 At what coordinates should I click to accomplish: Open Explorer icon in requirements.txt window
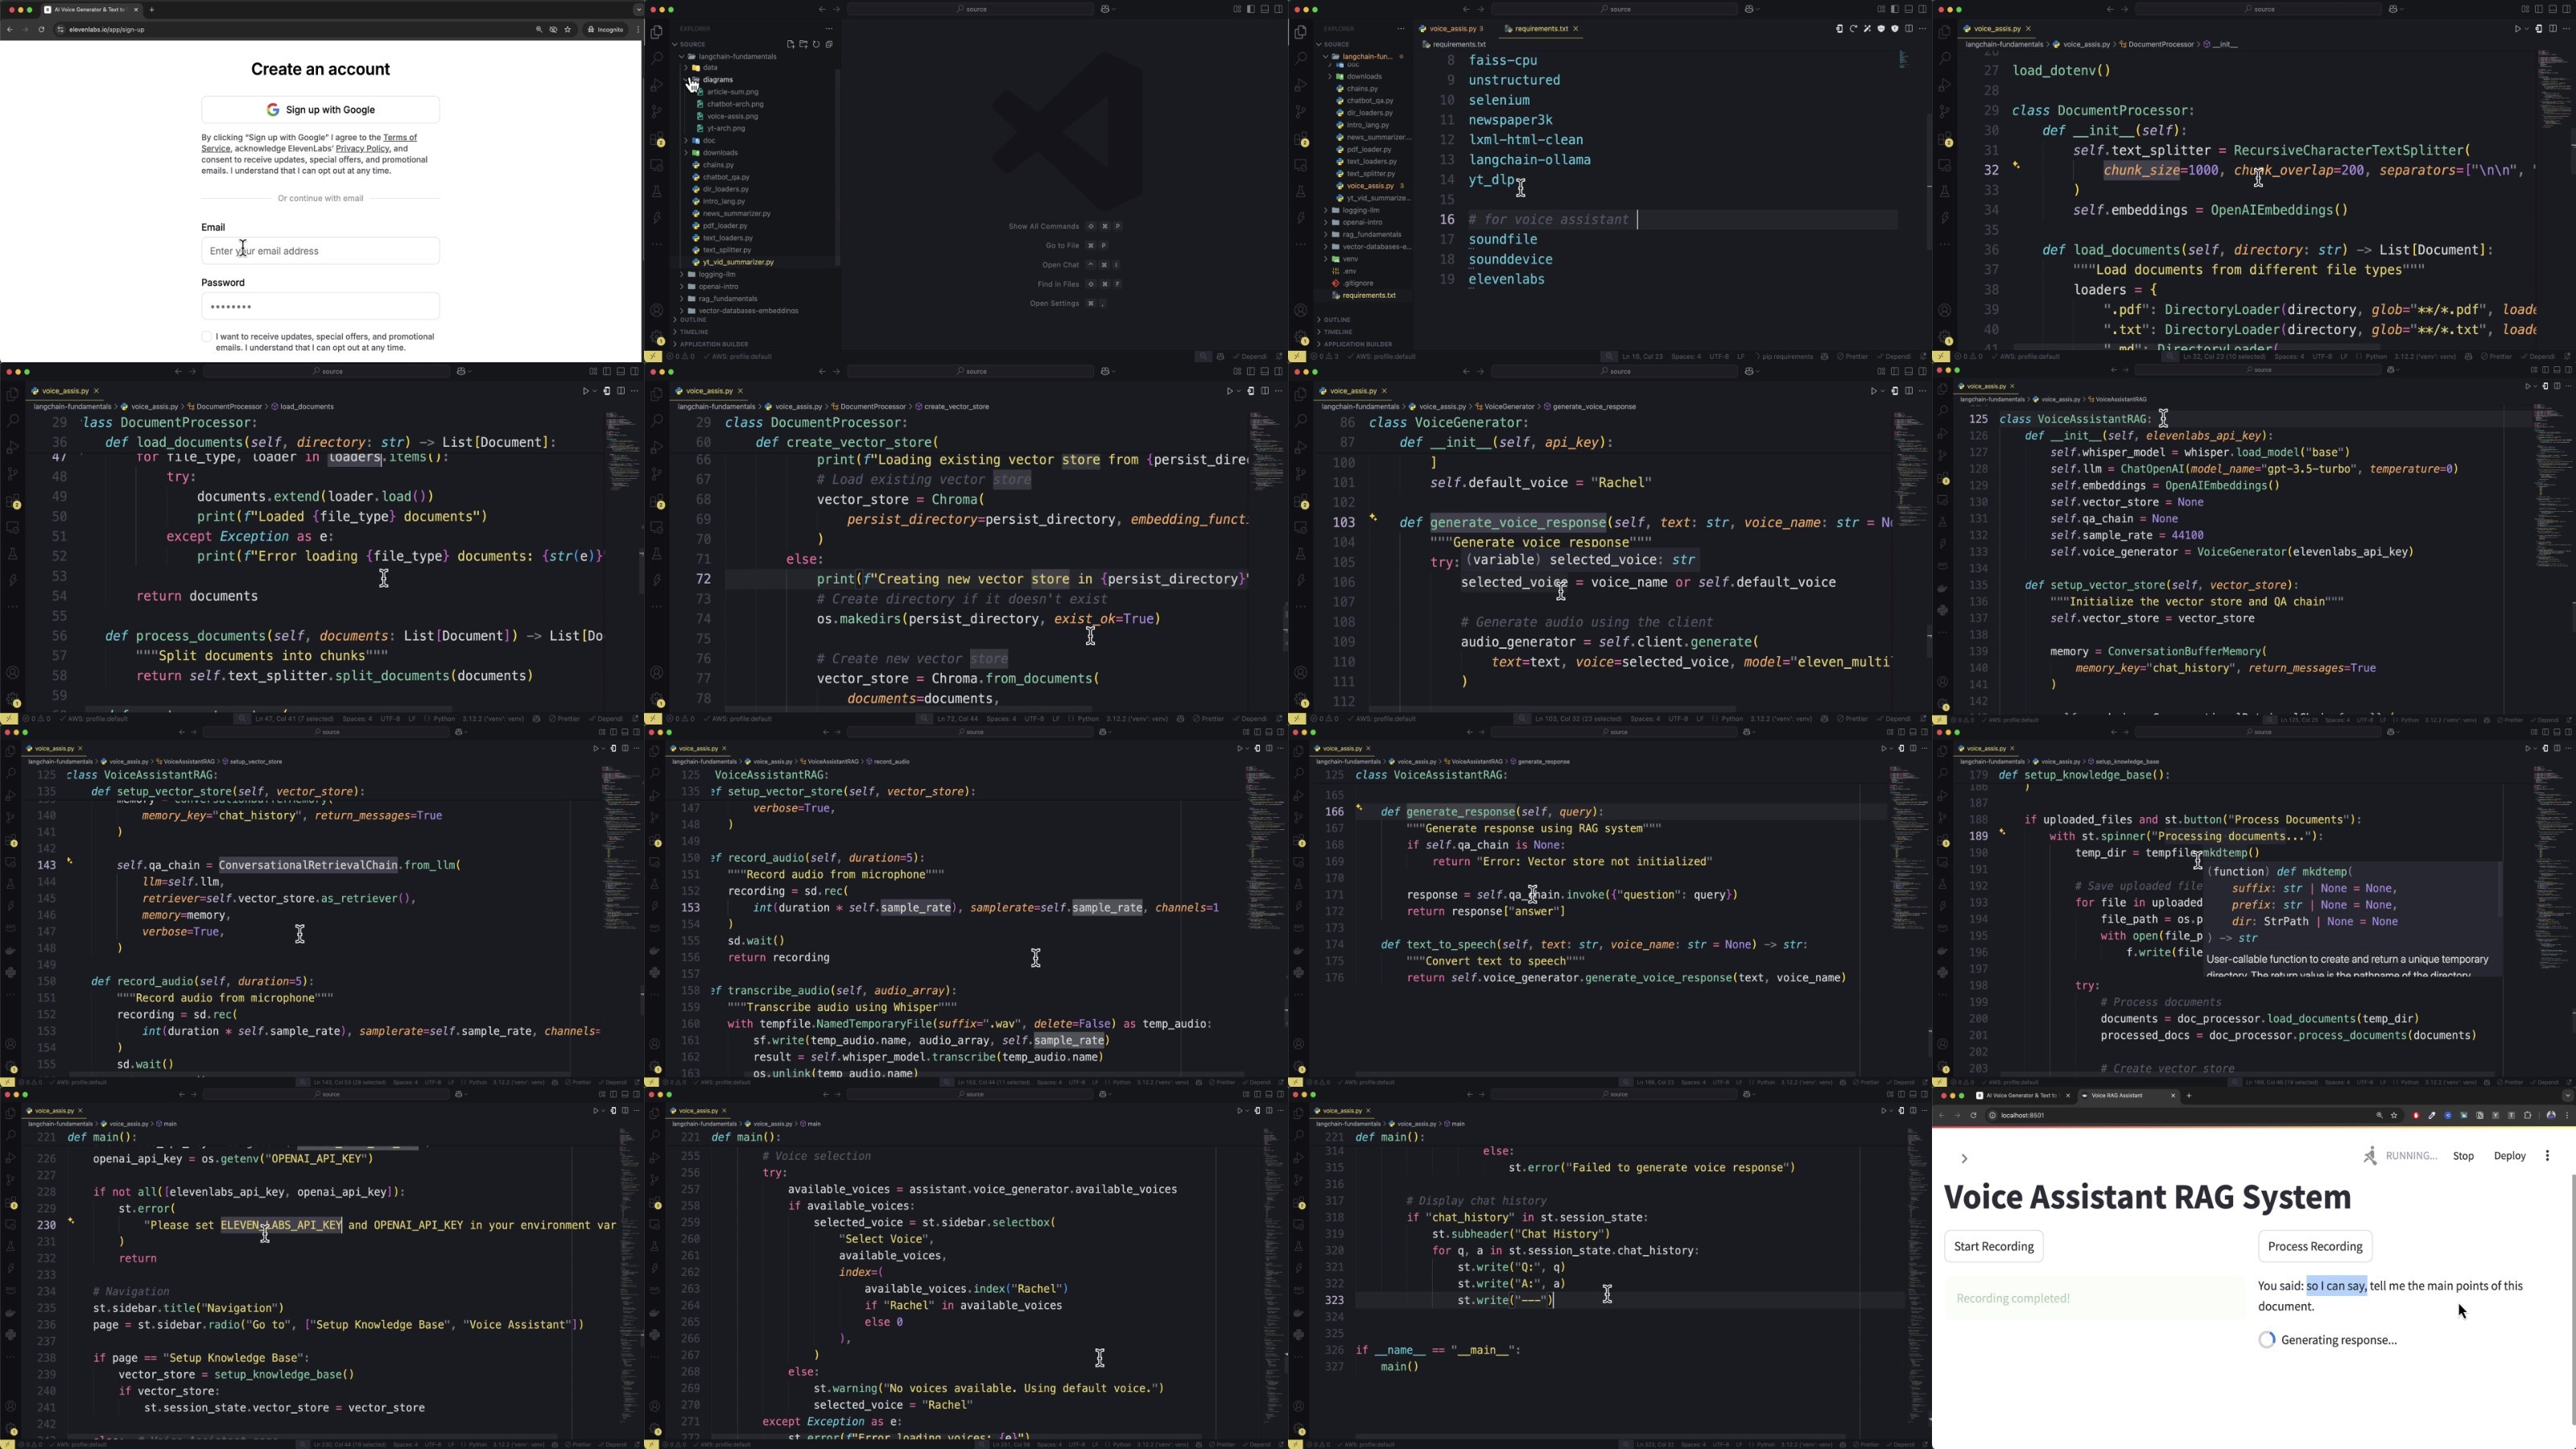[x=1300, y=32]
